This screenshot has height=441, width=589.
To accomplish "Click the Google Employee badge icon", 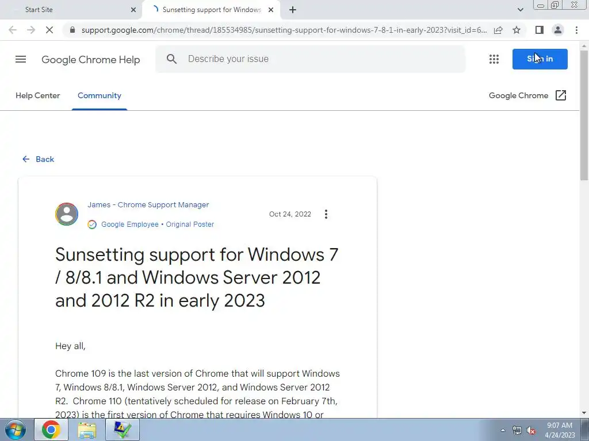I will 92,225.
